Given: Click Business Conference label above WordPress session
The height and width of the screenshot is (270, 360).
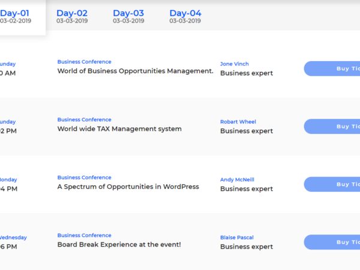Looking at the screenshot, I should pyautogui.click(x=84, y=178).
